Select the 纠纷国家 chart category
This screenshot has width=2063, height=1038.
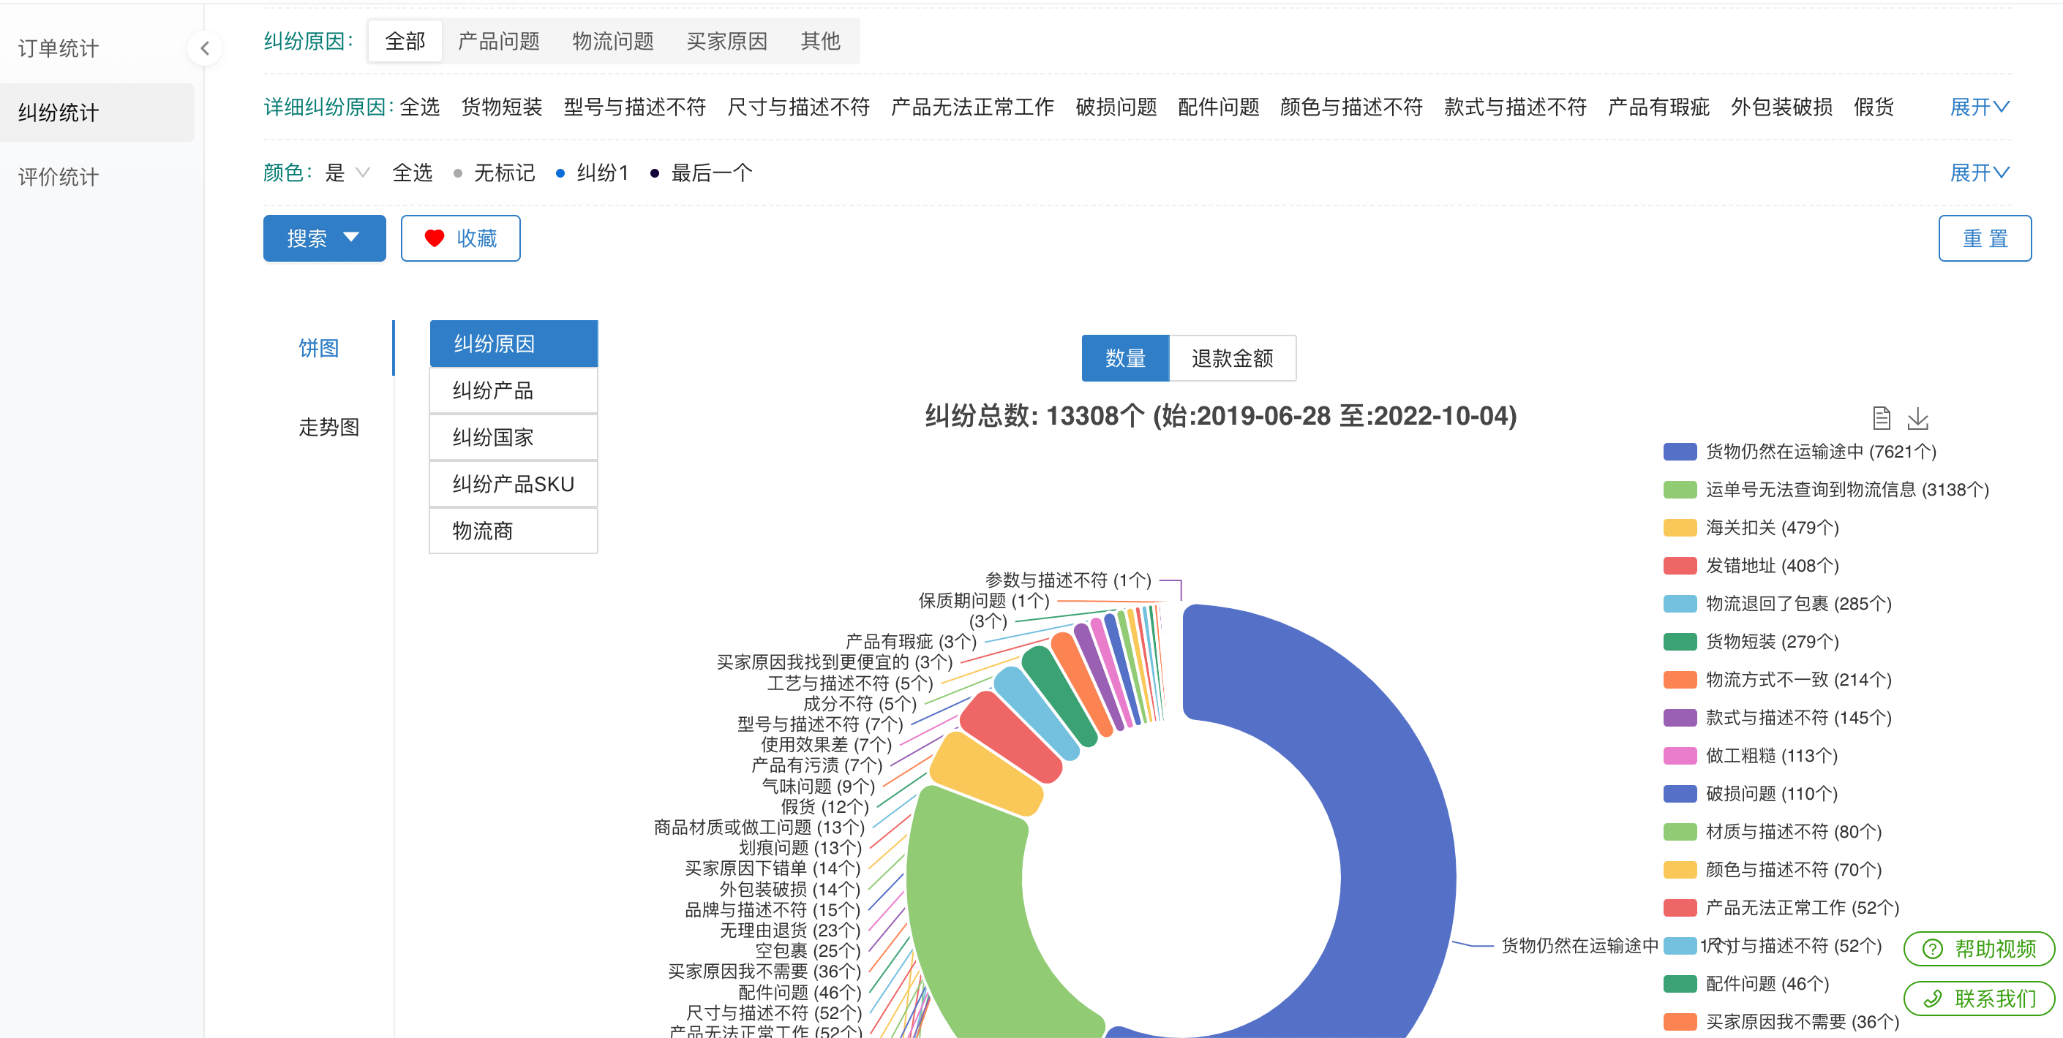513,438
